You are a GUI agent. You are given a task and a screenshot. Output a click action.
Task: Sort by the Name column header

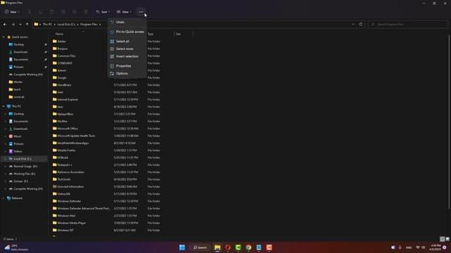[59, 34]
